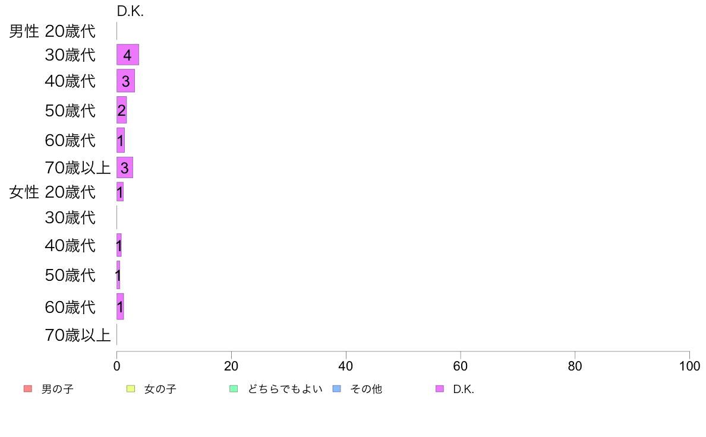Click the blue その他 legend swatch
The height and width of the screenshot is (437, 706).
tap(337, 388)
